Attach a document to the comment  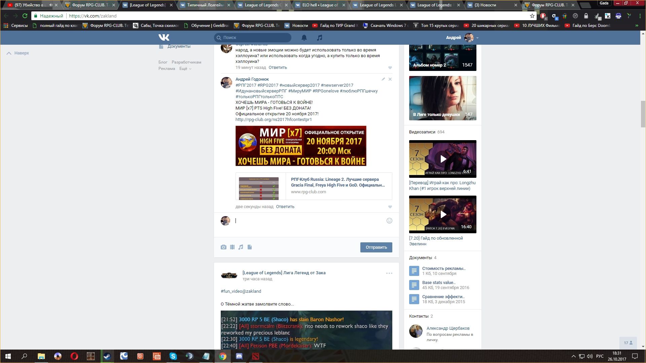(250, 247)
